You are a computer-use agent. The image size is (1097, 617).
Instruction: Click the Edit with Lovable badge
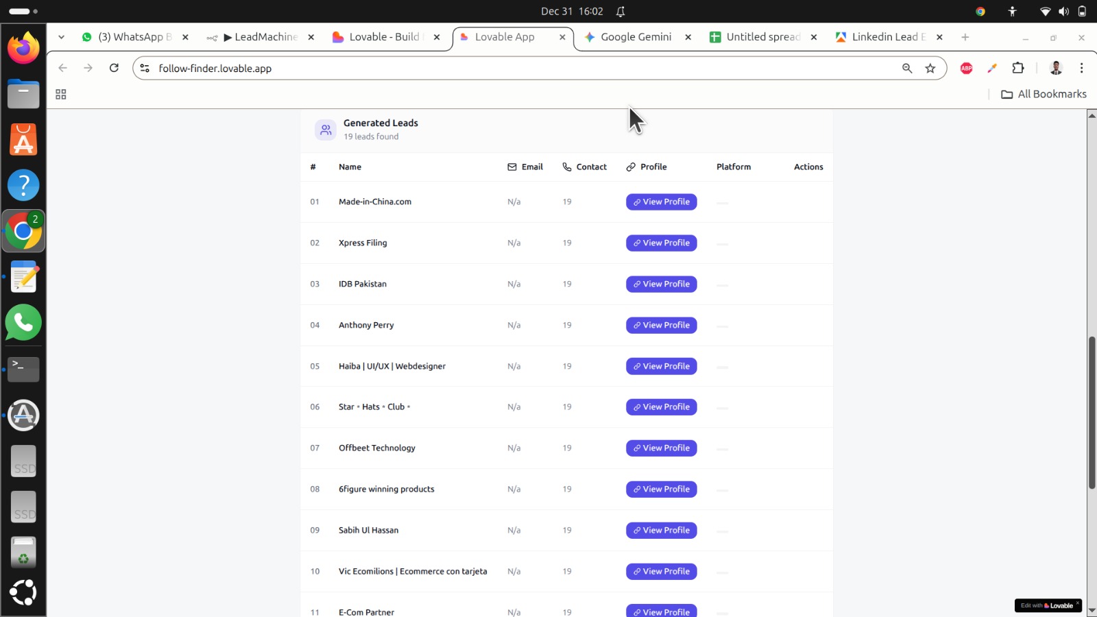1048,605
